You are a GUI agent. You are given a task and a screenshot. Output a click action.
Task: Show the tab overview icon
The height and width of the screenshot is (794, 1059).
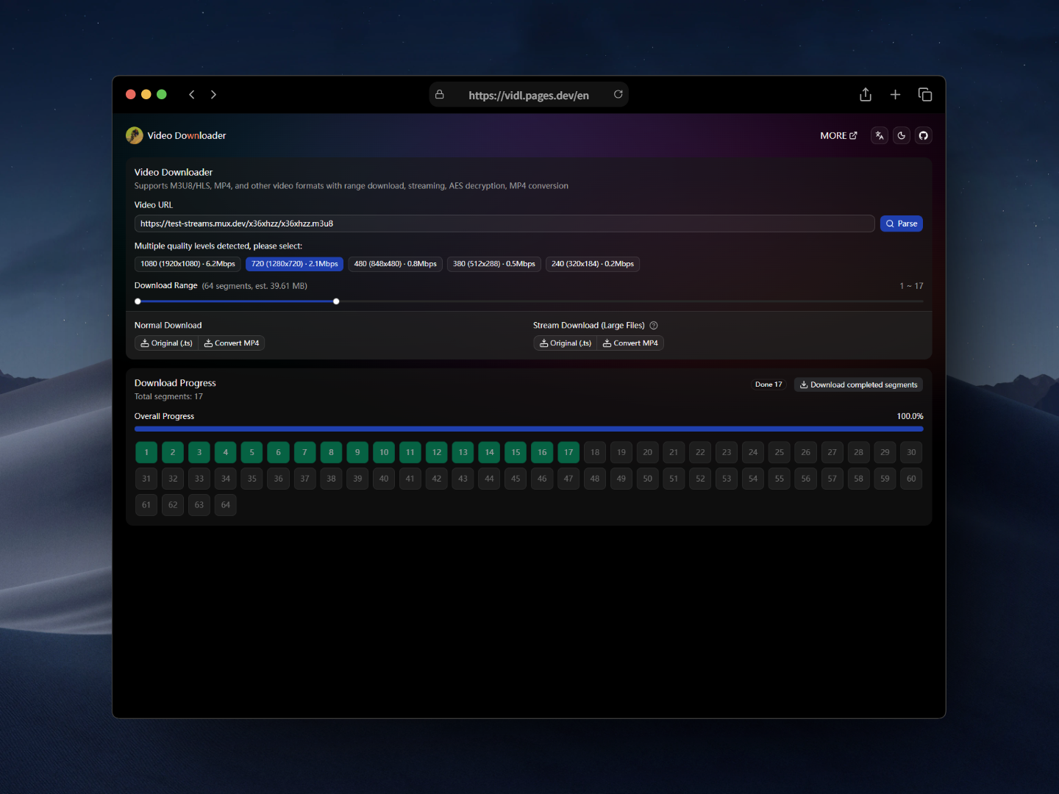(925, 94)
